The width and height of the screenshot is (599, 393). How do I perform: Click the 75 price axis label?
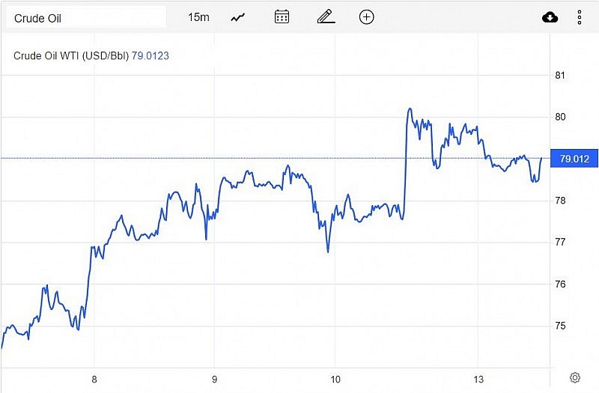click(x=559, y=326)
